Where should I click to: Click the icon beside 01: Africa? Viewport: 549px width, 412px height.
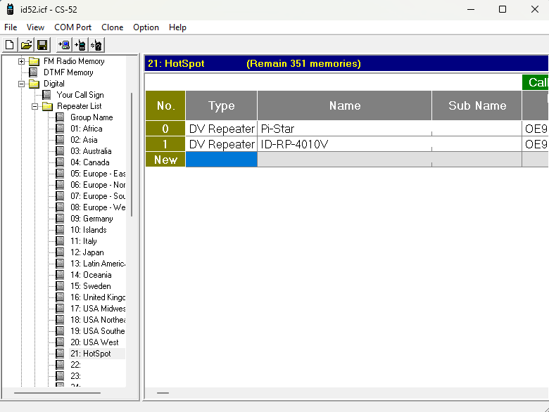pyautogui.click(x=61, y=129)
